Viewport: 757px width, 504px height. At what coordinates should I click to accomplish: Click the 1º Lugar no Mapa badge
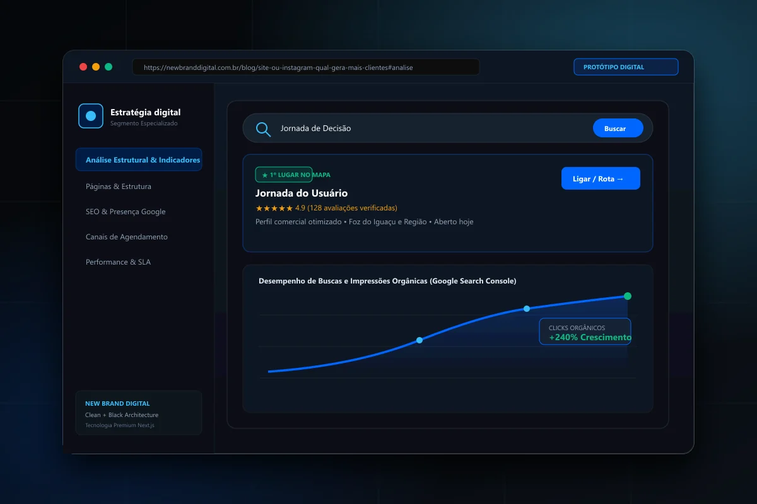pyautogui.click(x=284, y=175)
